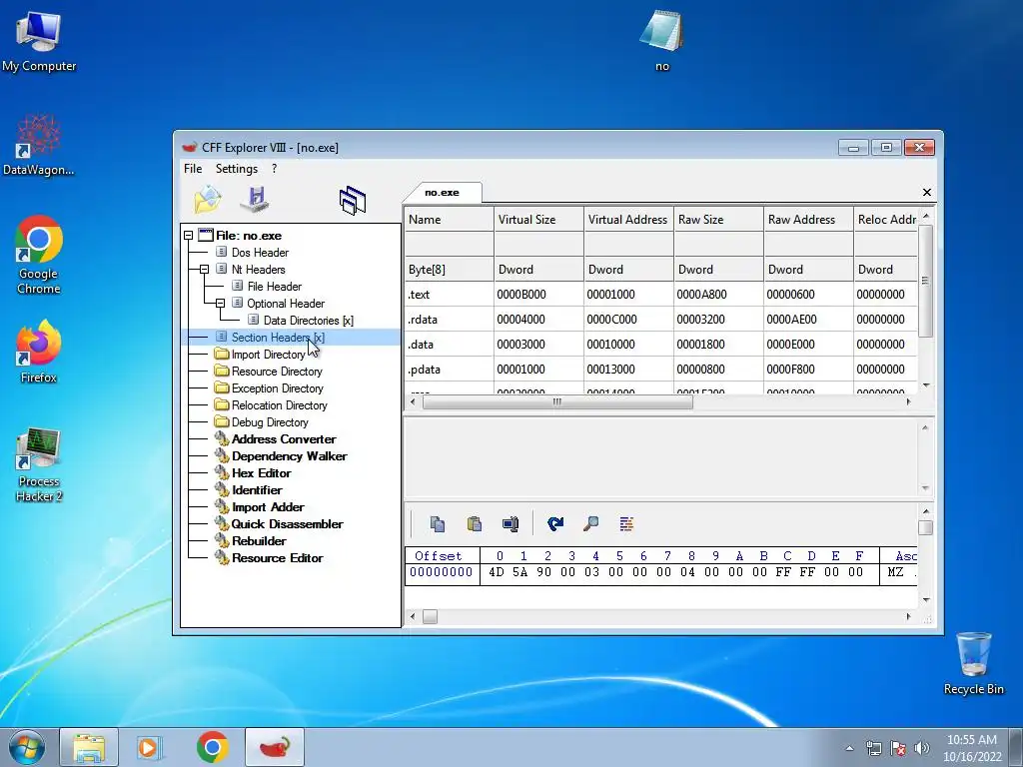Select Data Directories [x] node
Viewport: 1023px width, 767px height.
(308, 321)
